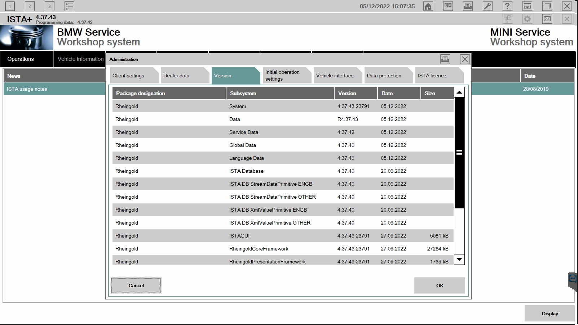Open the Data protection tab
The image size is (578, 325).
(388, 76)
